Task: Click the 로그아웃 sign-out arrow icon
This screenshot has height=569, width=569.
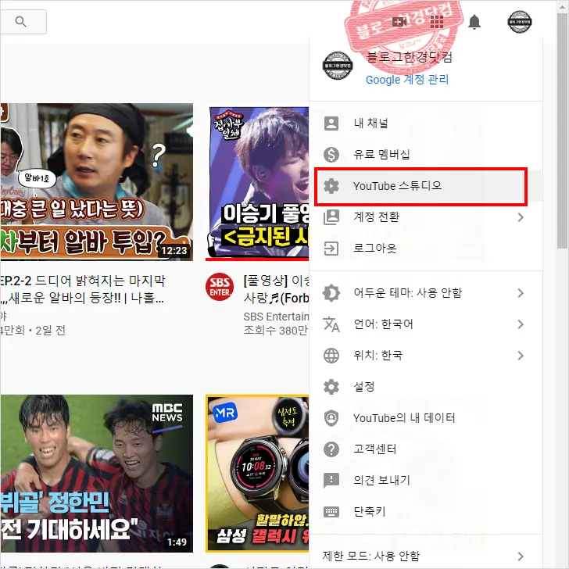Action: click(x=331, y=249)
